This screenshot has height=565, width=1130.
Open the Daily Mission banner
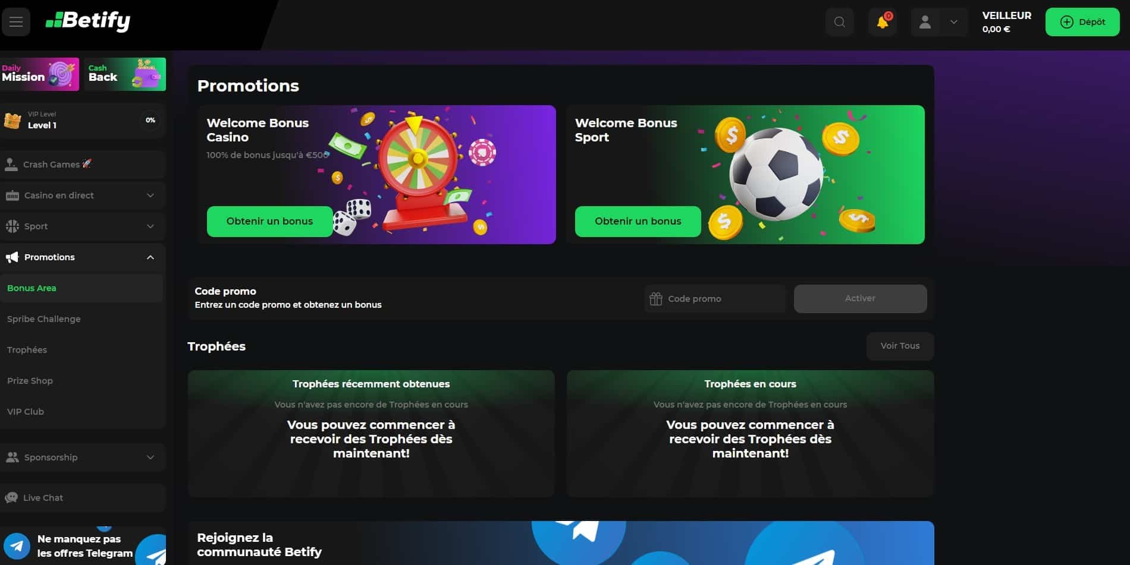pyautogui.click(x=39, y=74)
